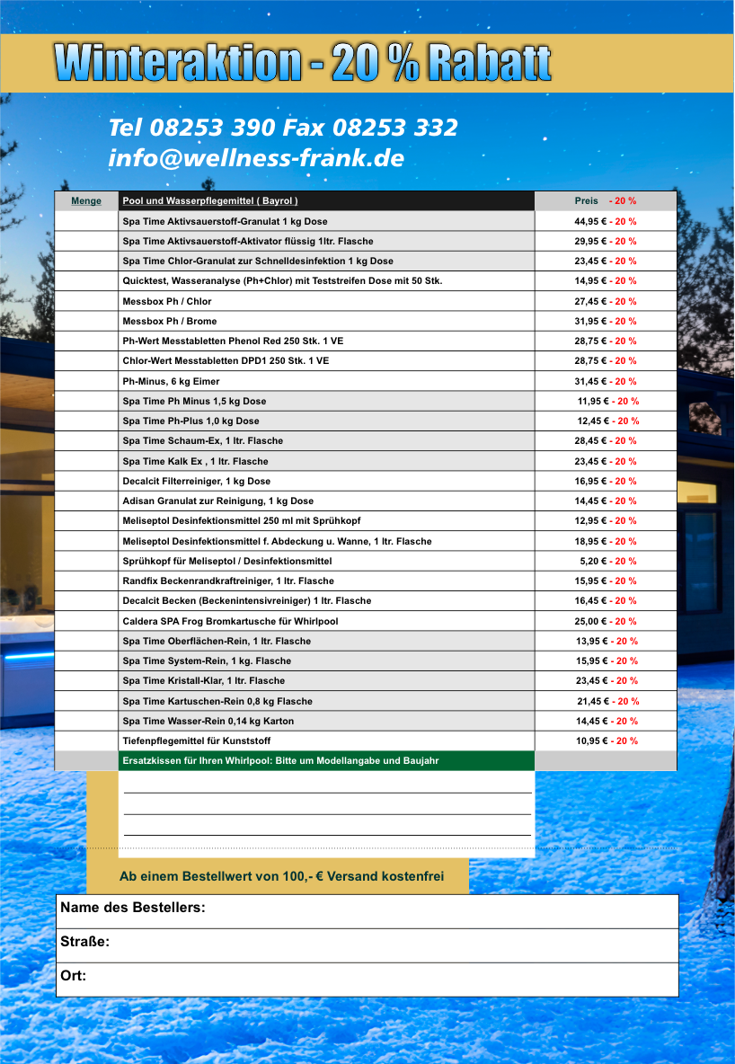Click the 5,20 € - 20 % price
Image resolution: width=735 pixels, height=1064 pixels.
click(x=608, y=561)
